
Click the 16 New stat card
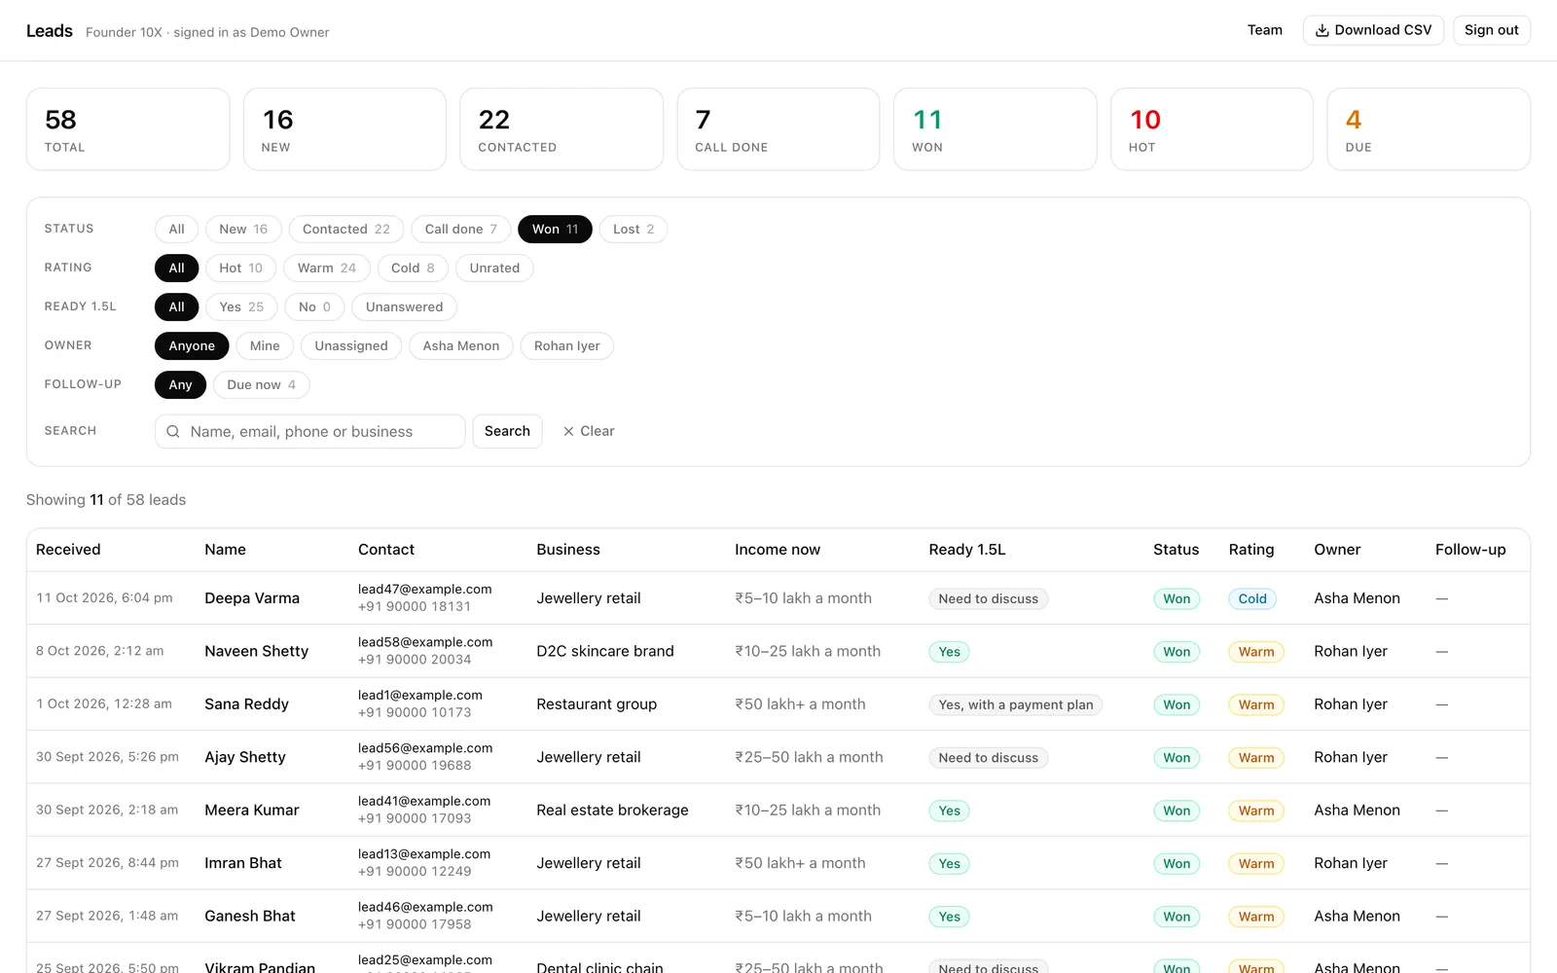point(344,129)
